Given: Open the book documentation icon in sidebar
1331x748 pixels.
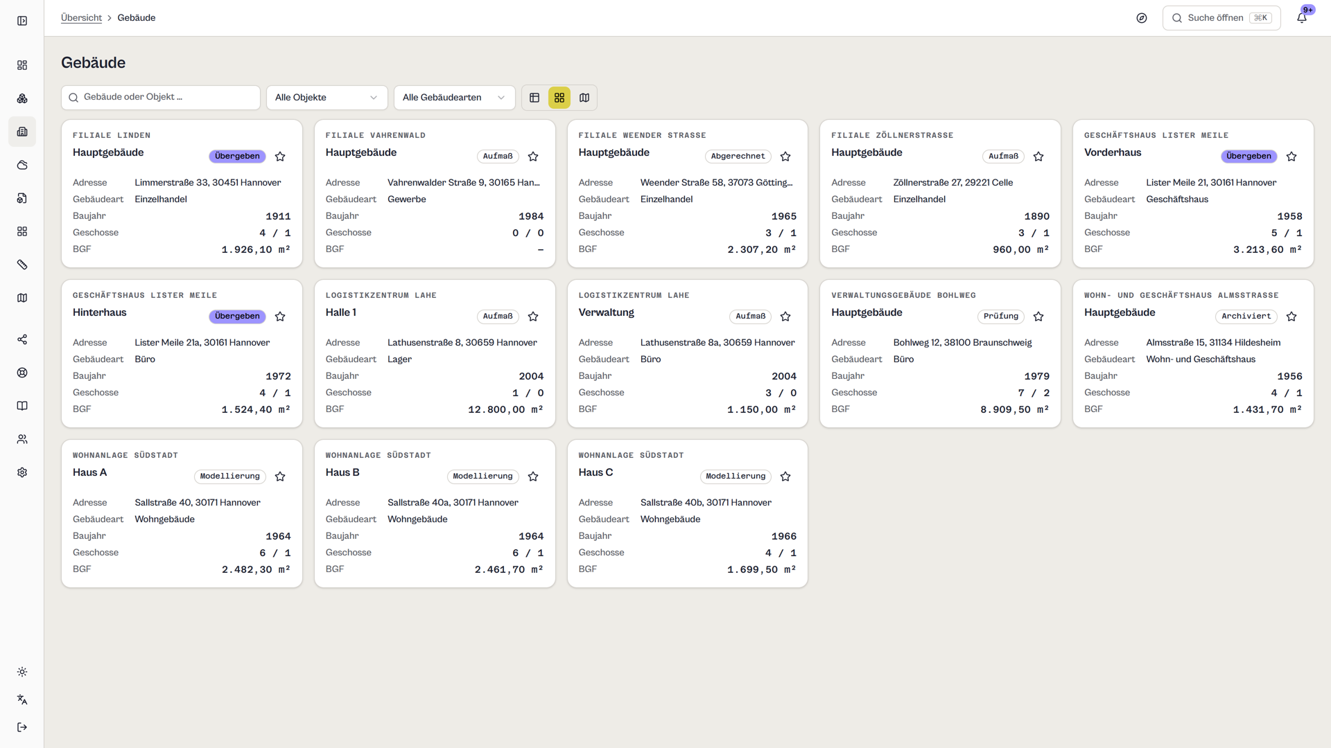Looking at the screenshot, I should coord(22,406).
